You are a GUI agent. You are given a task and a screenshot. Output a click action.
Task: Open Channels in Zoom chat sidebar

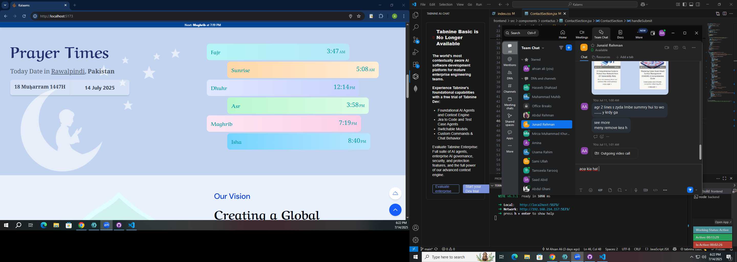point(510,88)
